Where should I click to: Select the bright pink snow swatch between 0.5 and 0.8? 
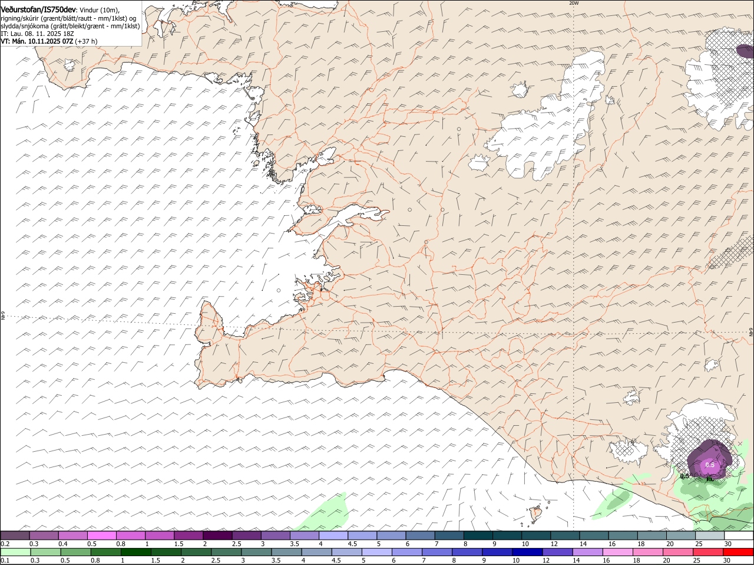pyautogui.click(x=101, y=536)
